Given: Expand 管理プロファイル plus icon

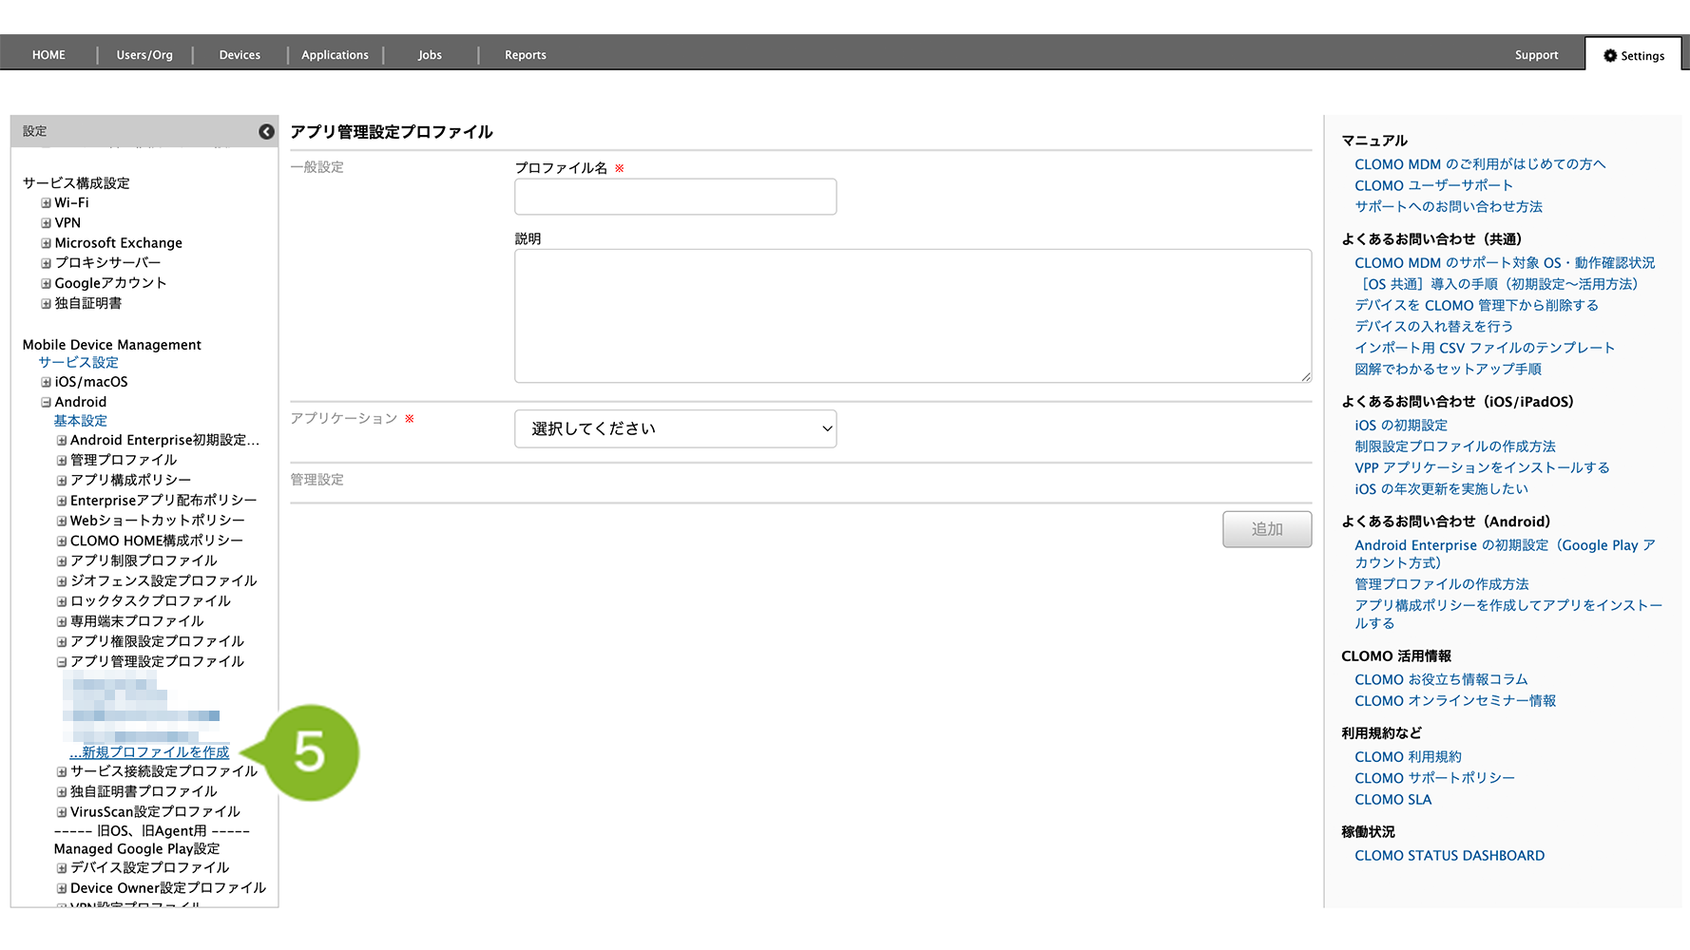Looking at the screenshot, I should pos(61,461).
